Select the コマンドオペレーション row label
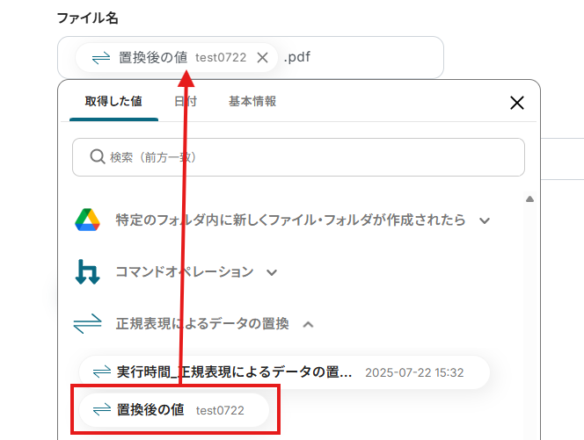 [x=185, y=272]
